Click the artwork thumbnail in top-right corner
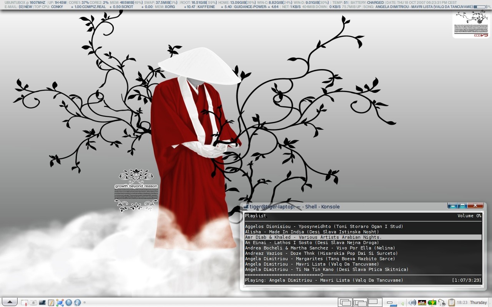The image size is (492, 307). (471, 24)
